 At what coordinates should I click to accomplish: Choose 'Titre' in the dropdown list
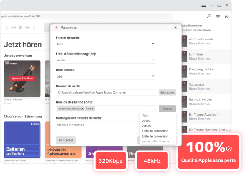click(x=145, y=116)
